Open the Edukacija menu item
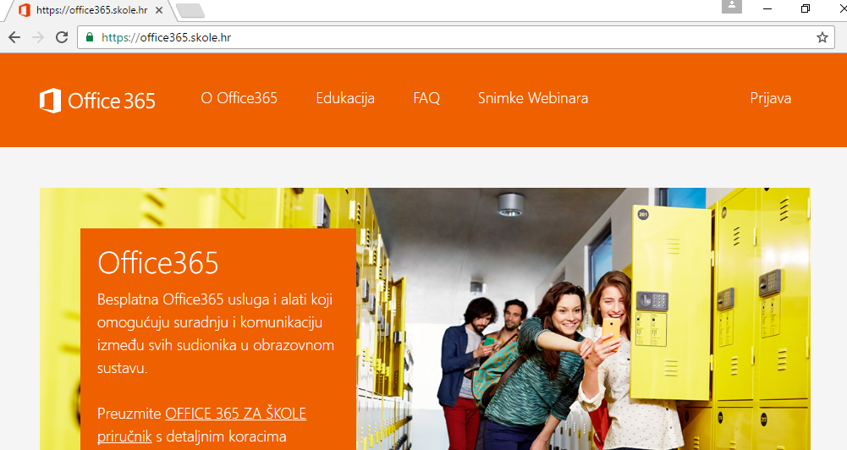This screenshot has height=450, width=847. (x=345, y=98)
